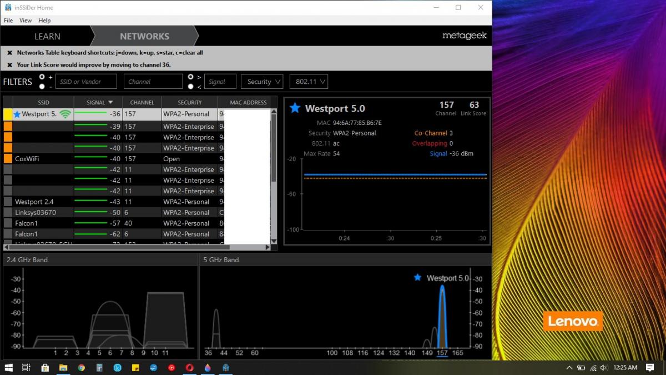Sort by the SIGNAL column header
666x375 pixels.
coord(99,102)
